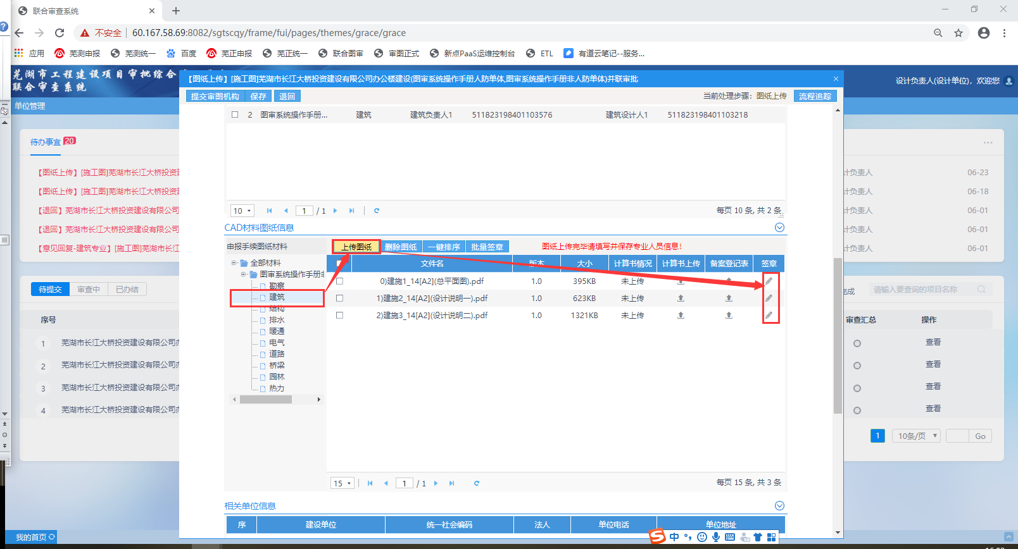
Task: Check the box for 建施1 总平面图 pdf
Action: click(339, 281)
